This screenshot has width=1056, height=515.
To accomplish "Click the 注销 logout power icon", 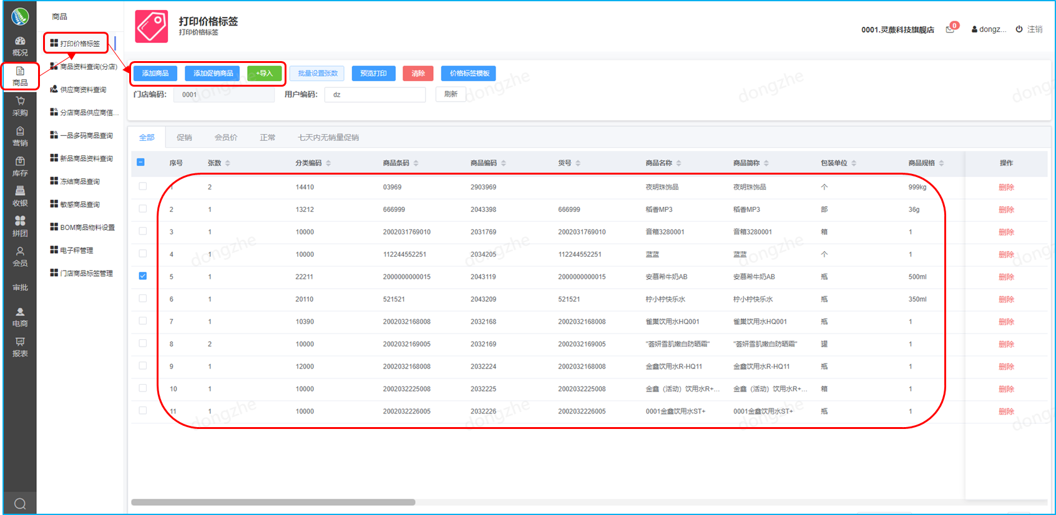I will tap(1019, 29).
